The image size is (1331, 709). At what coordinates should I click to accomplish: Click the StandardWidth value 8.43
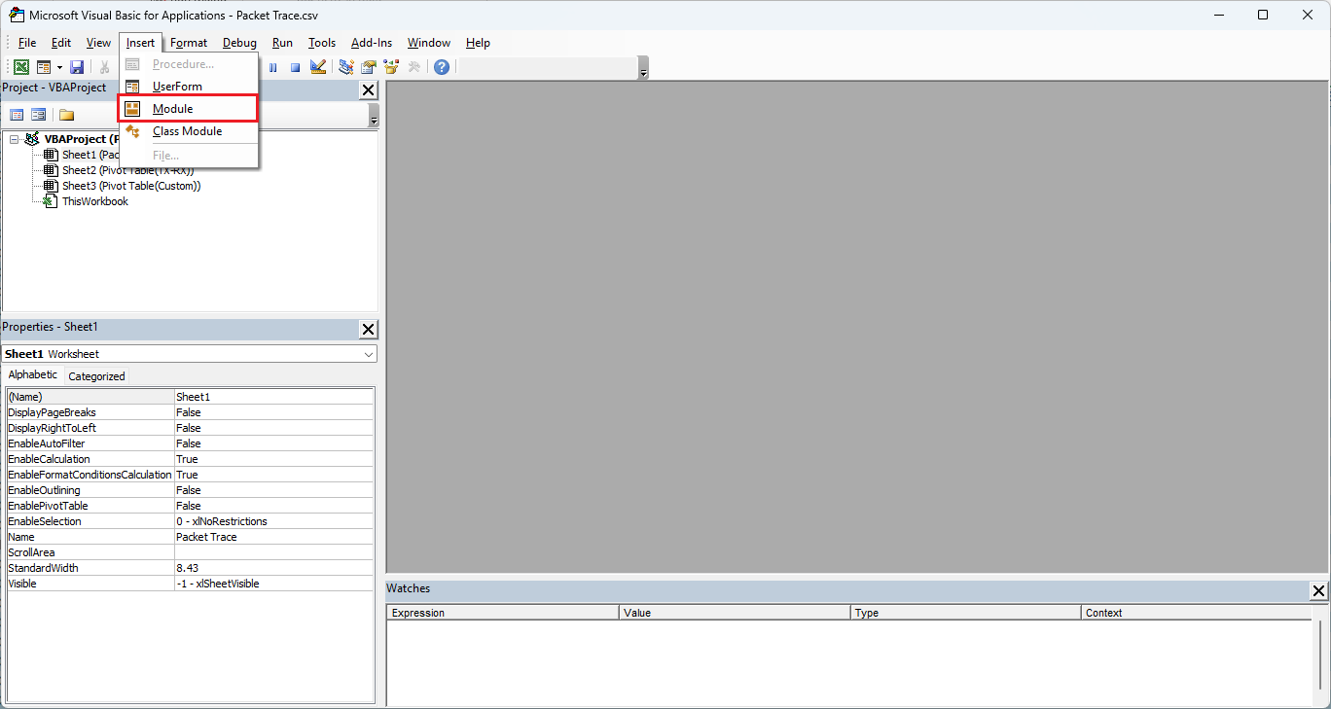pyautogui.click(x=273, y=568)
